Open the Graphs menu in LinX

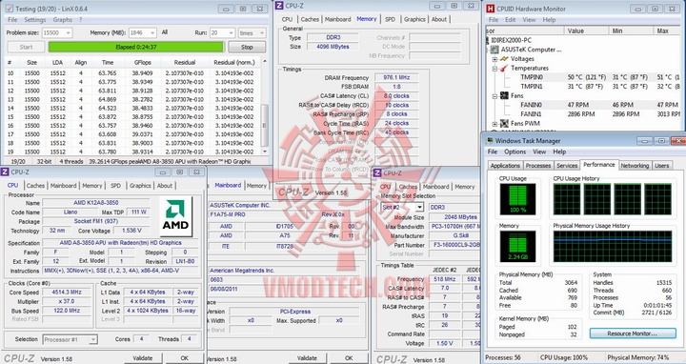63,20
